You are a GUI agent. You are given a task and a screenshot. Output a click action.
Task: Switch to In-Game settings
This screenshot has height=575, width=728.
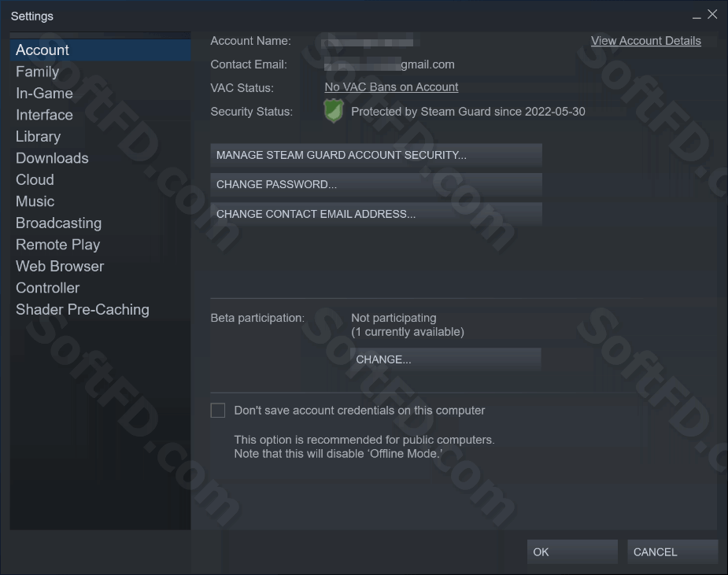point(100,94)
